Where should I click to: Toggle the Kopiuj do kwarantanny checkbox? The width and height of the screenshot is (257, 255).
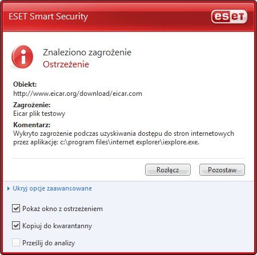pyautogui.click(x=16, y=225)
